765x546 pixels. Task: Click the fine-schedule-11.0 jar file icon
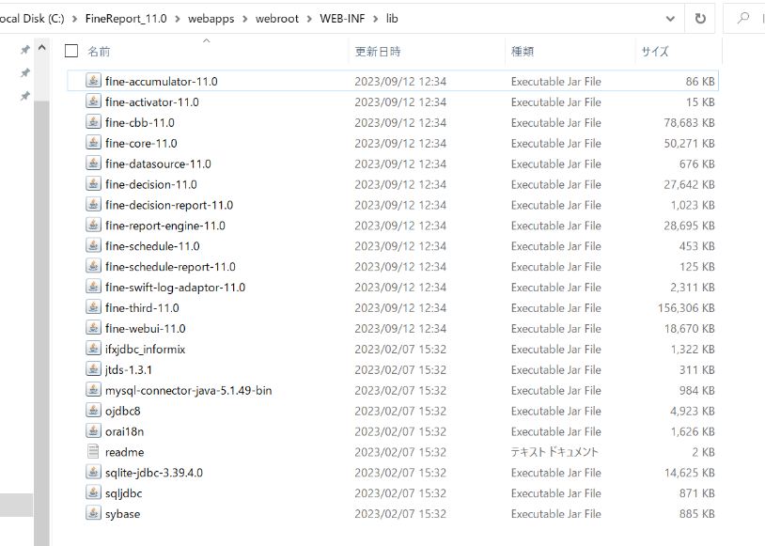93,245
